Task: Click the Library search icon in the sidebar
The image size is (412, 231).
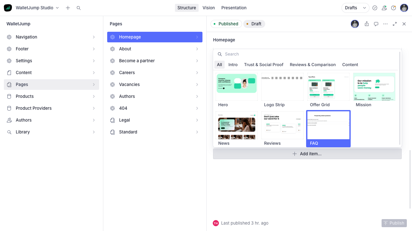Action: [x=9, y=132]
